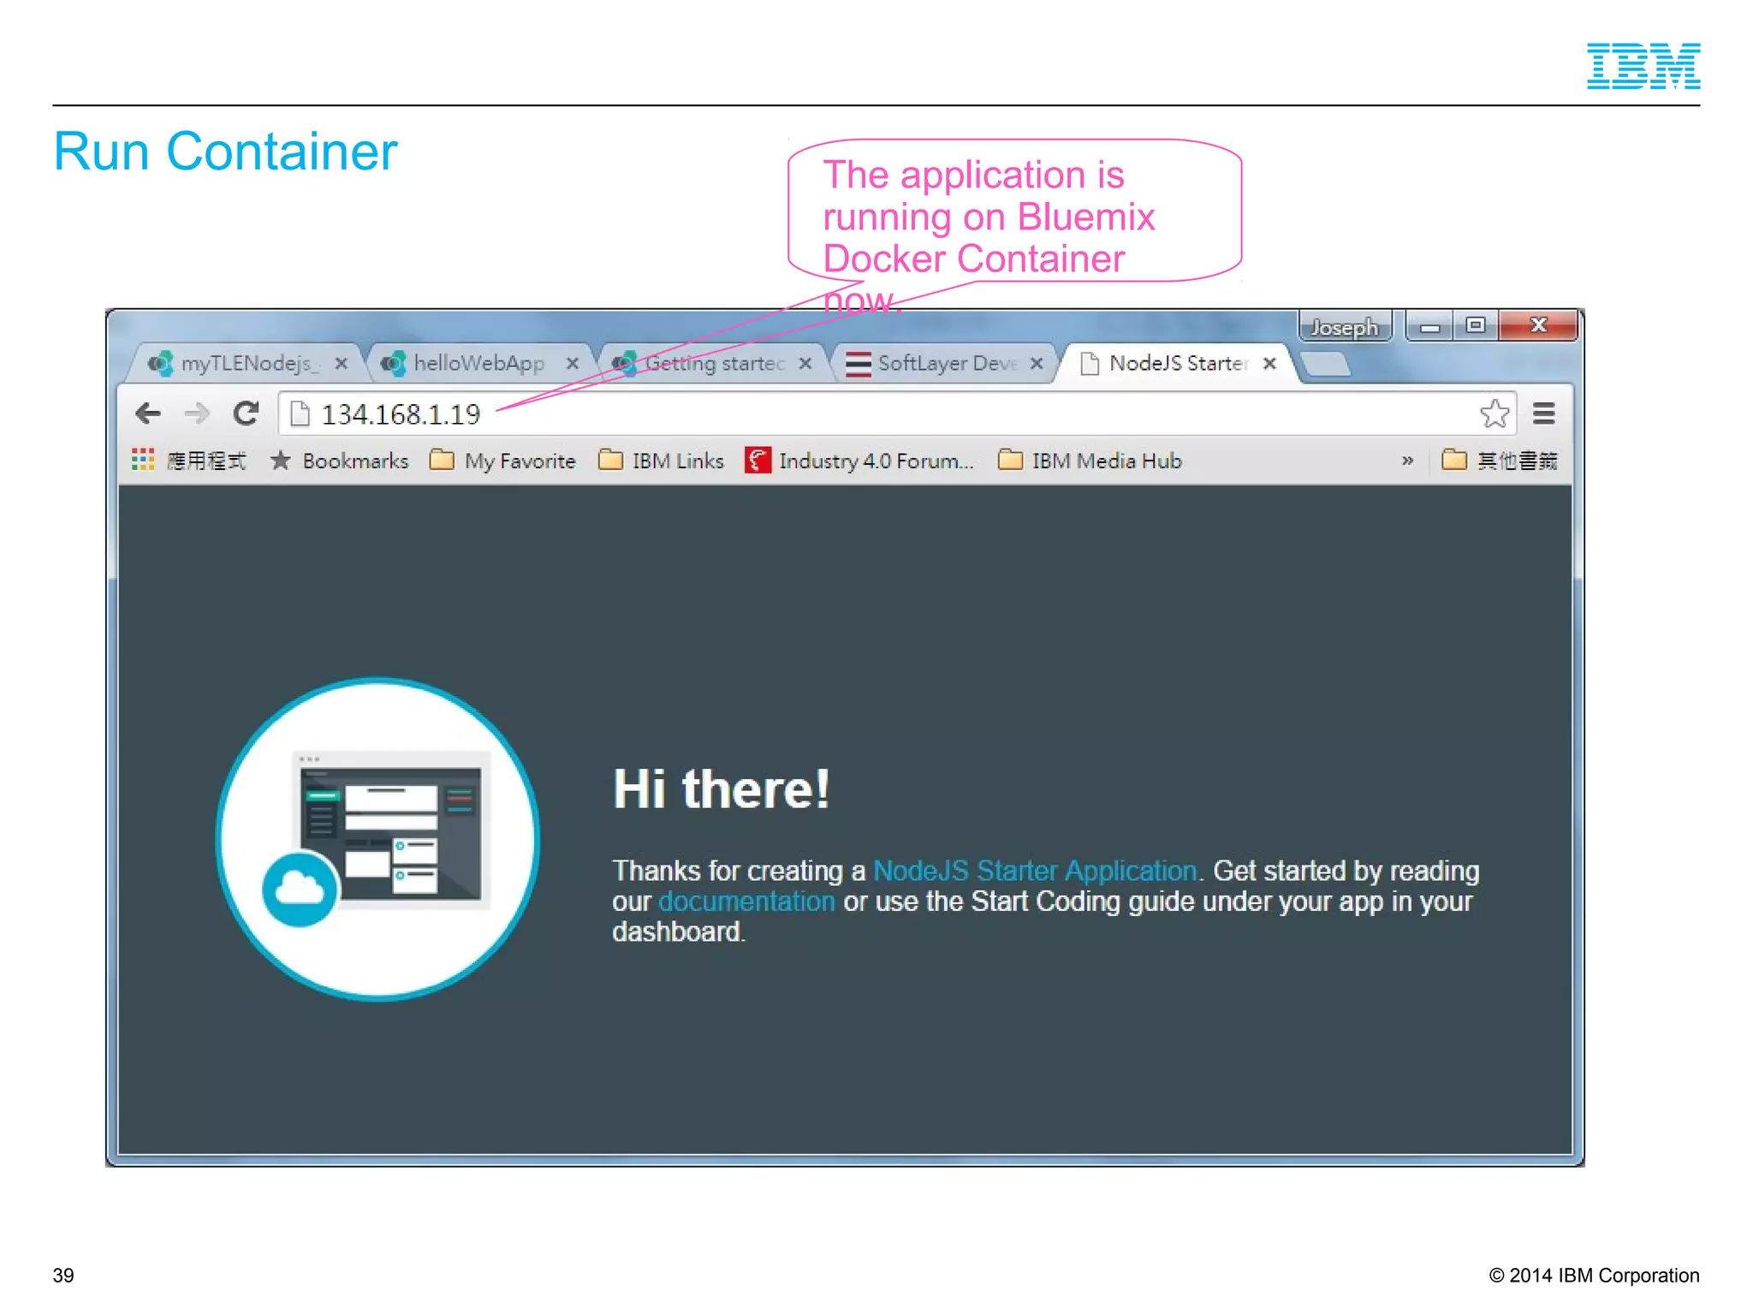
Task: Click the Joseph profile button
Action: point(1345,327)
